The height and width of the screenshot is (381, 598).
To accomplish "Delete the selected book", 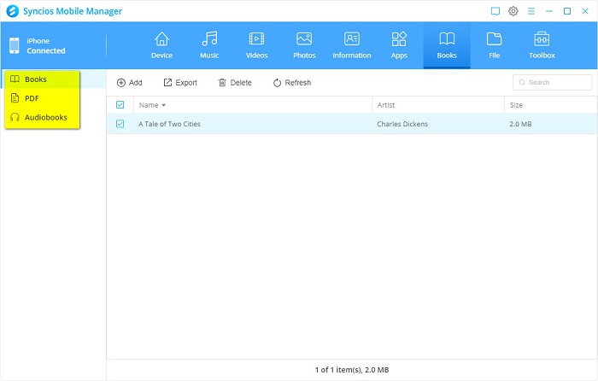I will click(235, 83).
